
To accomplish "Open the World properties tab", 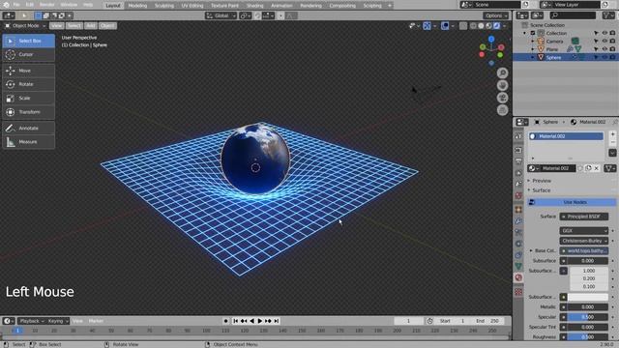I will (518, 196).
